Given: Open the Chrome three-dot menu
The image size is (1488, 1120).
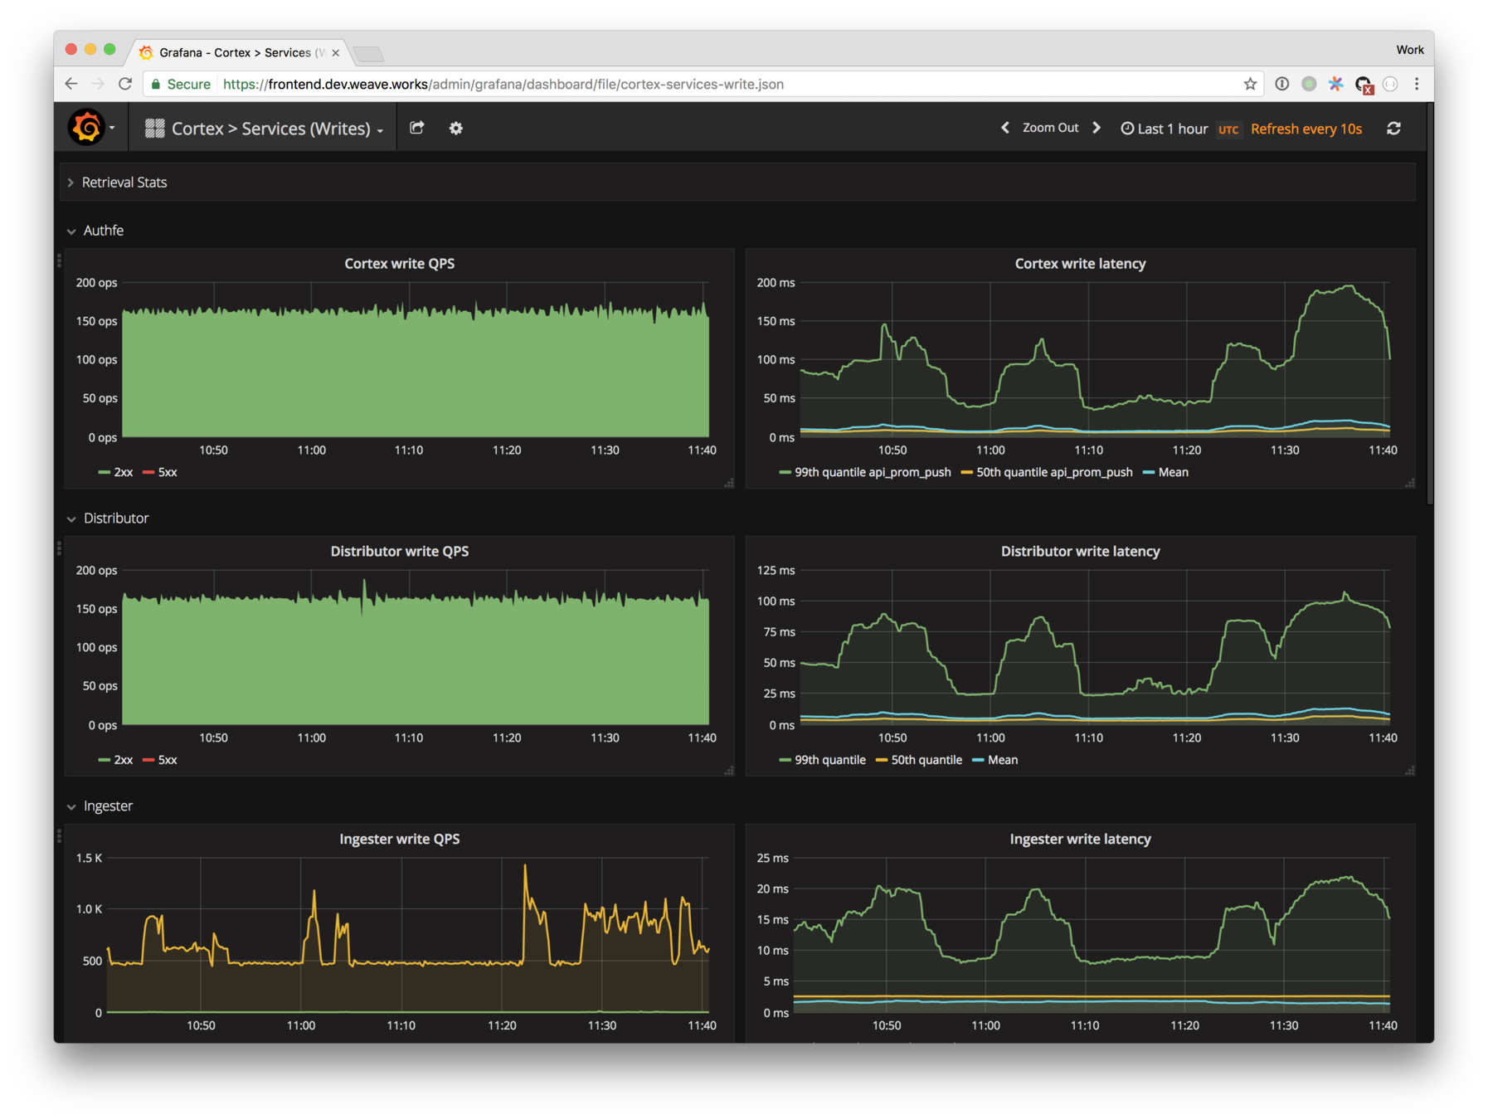Looking at the screenshot, I should pos(1417,84).
